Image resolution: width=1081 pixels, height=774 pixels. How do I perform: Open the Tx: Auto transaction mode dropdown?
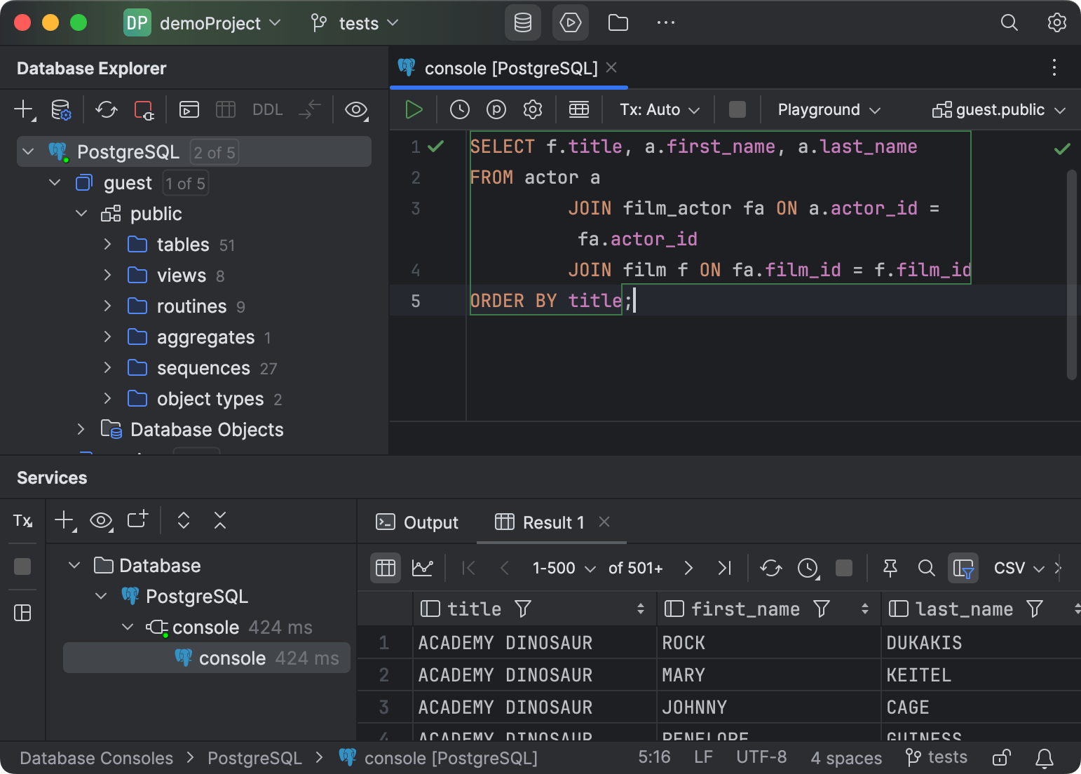658,109
